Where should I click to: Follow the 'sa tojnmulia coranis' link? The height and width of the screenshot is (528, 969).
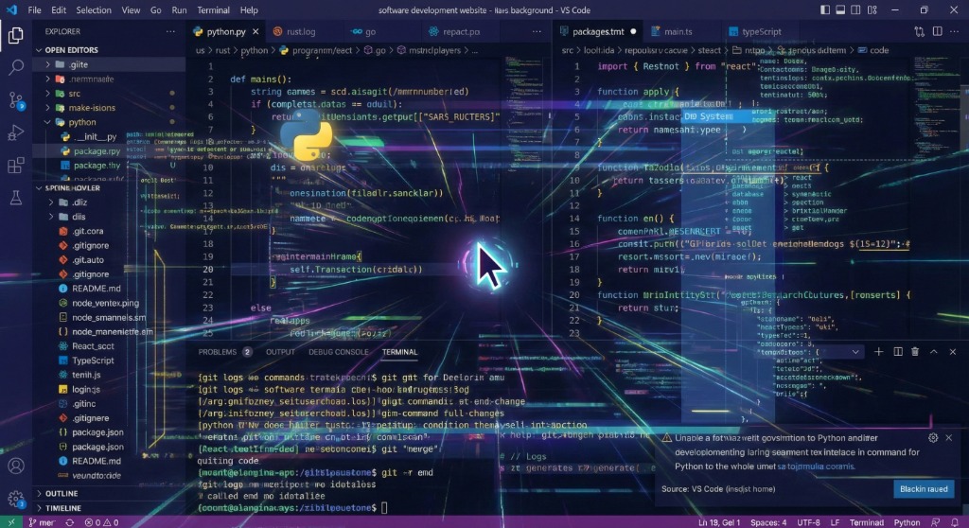(x=815, y=466)
